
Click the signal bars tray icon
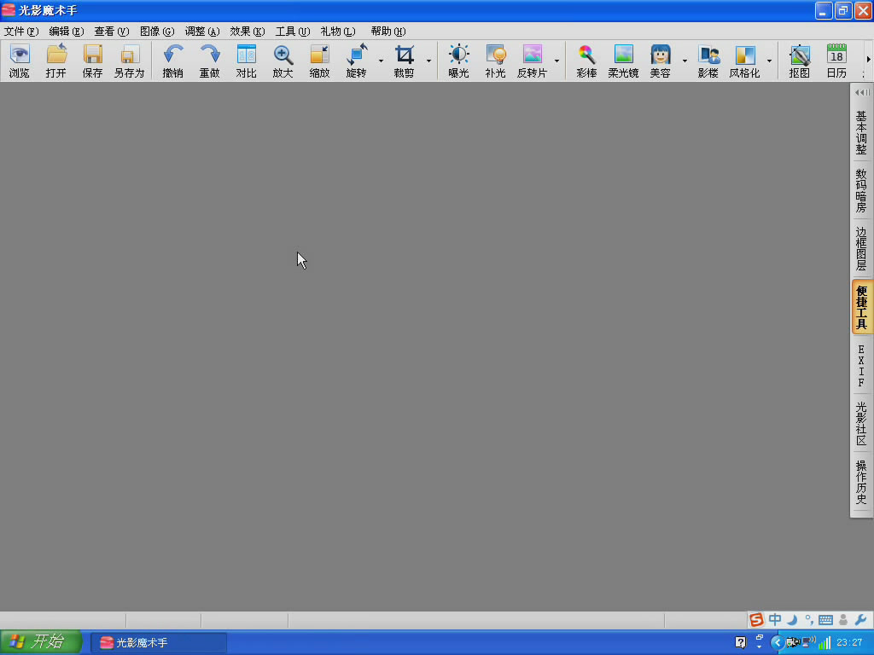coord(824,643)
